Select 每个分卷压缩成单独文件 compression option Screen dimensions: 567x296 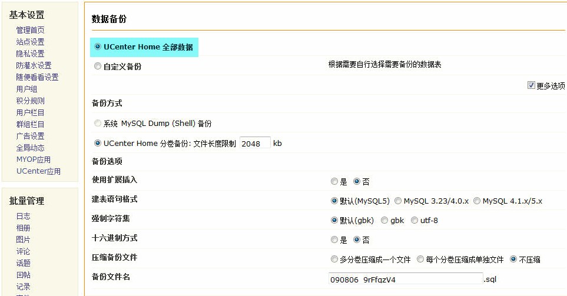coord(420,259)
